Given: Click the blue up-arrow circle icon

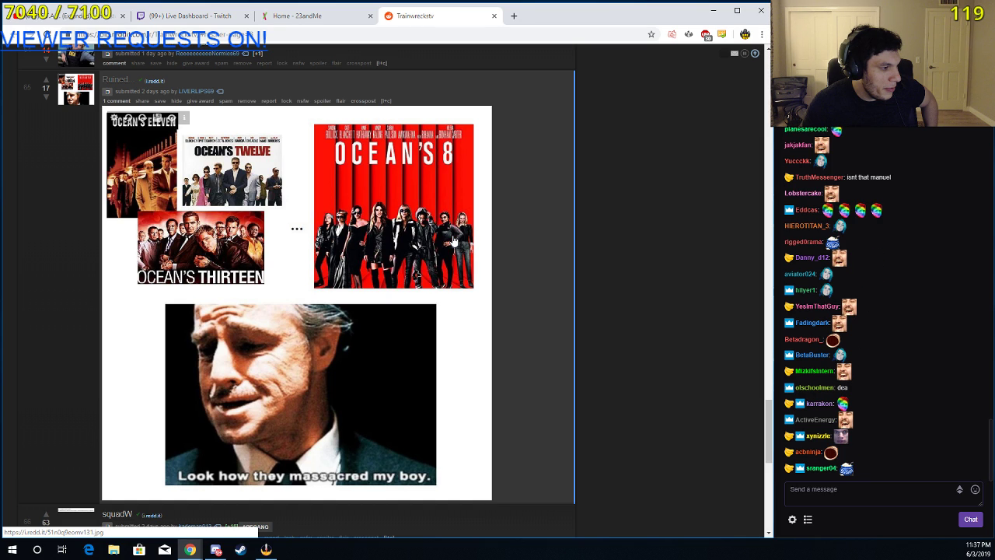Looking at the screenshot, I should [x=755, y=54].
